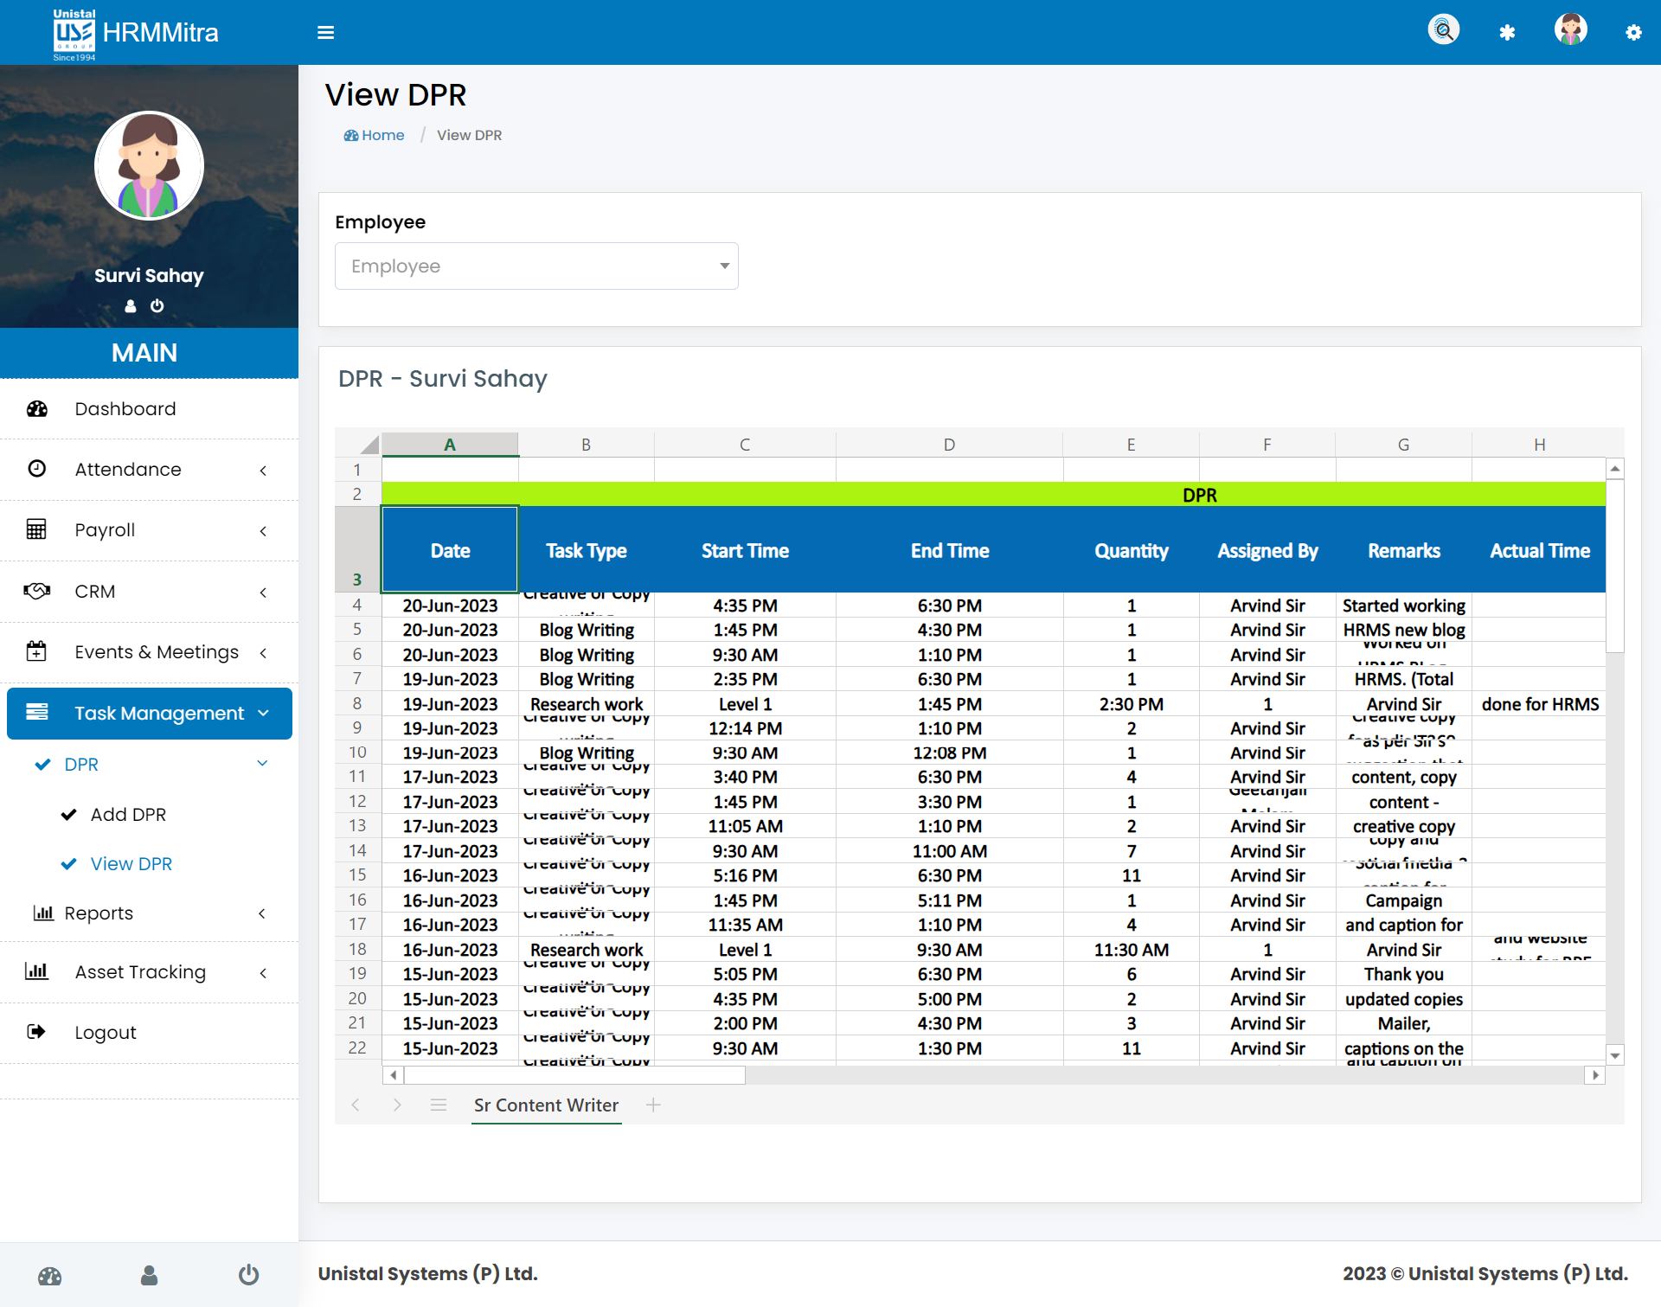Click bottom-bar dashboard gauge icon
Viewport: 1661px width, 1307px height.
[50, 1276]
